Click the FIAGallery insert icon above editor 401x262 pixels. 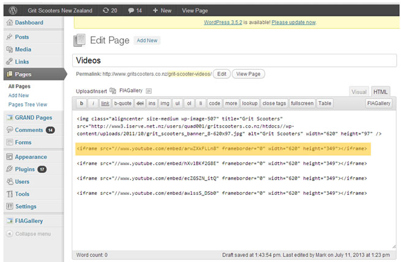pos(149,91)
